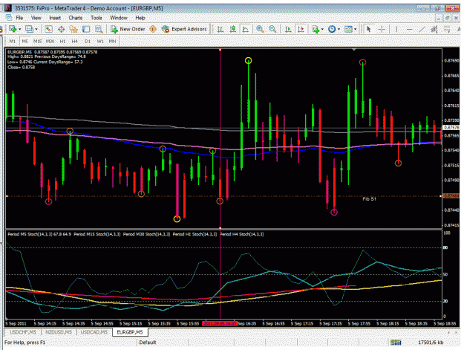Screen dimensions: 464x350
Task: Click the Expert Advisors button
Action: coord(184,29)
